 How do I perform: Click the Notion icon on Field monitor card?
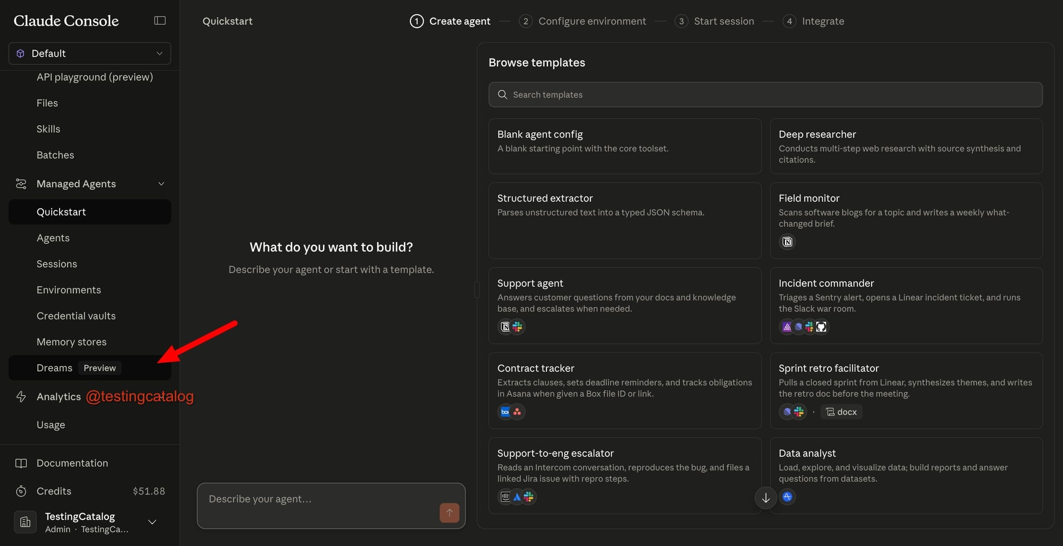pyautogui.click(x=787, y=242)
